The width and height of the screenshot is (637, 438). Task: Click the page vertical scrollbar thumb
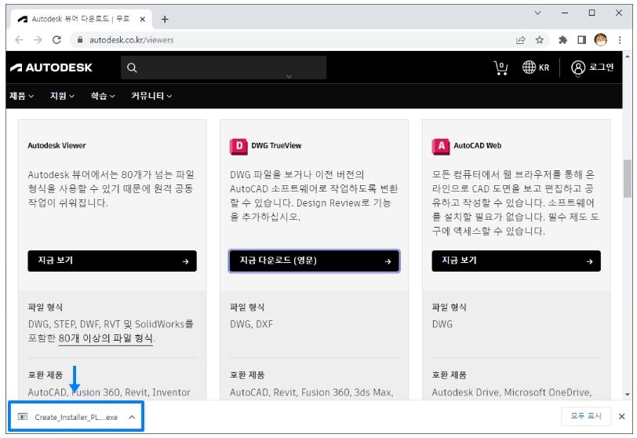628,179
